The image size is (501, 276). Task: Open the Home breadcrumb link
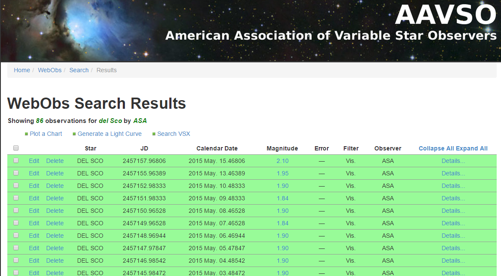click(22, 70)
